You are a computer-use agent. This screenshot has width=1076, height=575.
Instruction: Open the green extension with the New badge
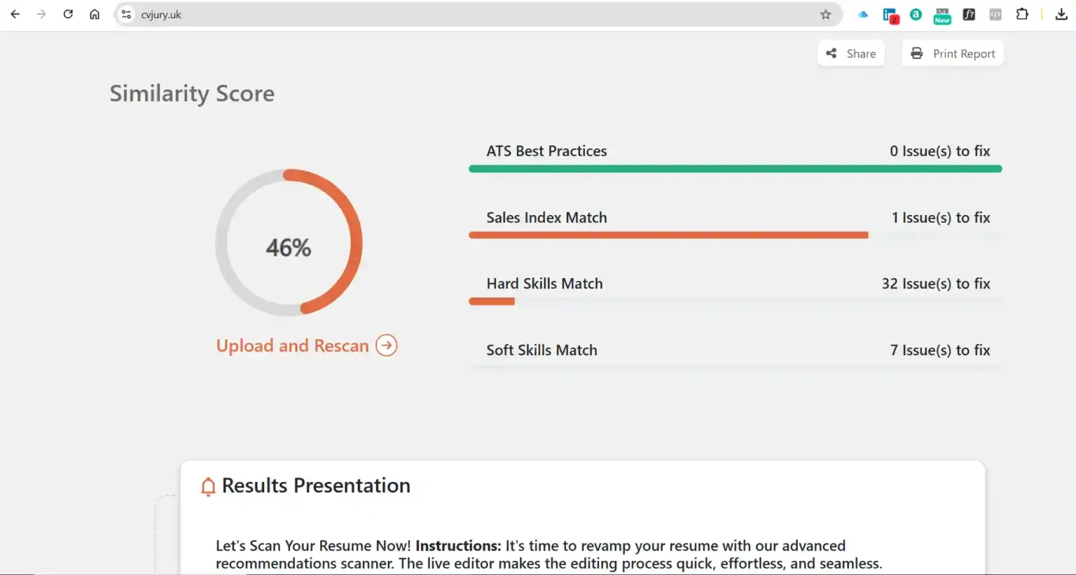pos(942,15)
